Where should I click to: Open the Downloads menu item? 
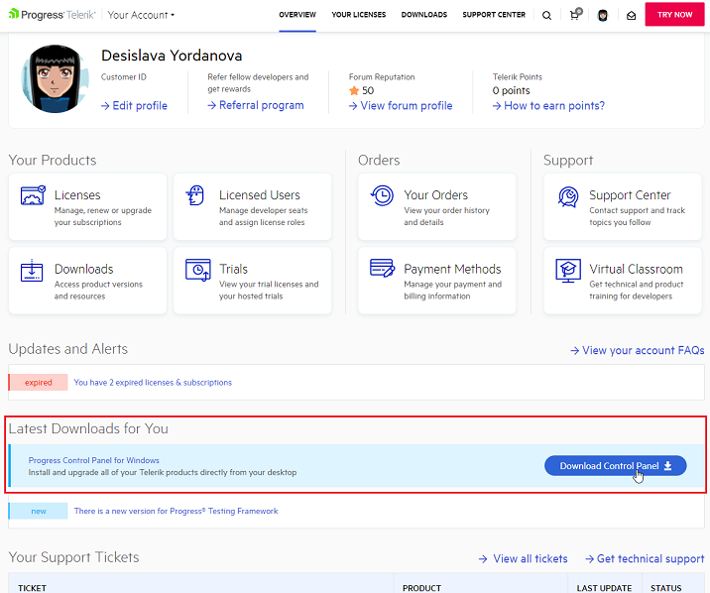tap(424, 15)
